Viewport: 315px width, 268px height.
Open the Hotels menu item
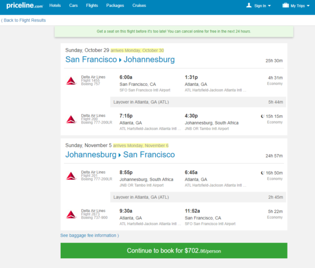tap(55, 5)
